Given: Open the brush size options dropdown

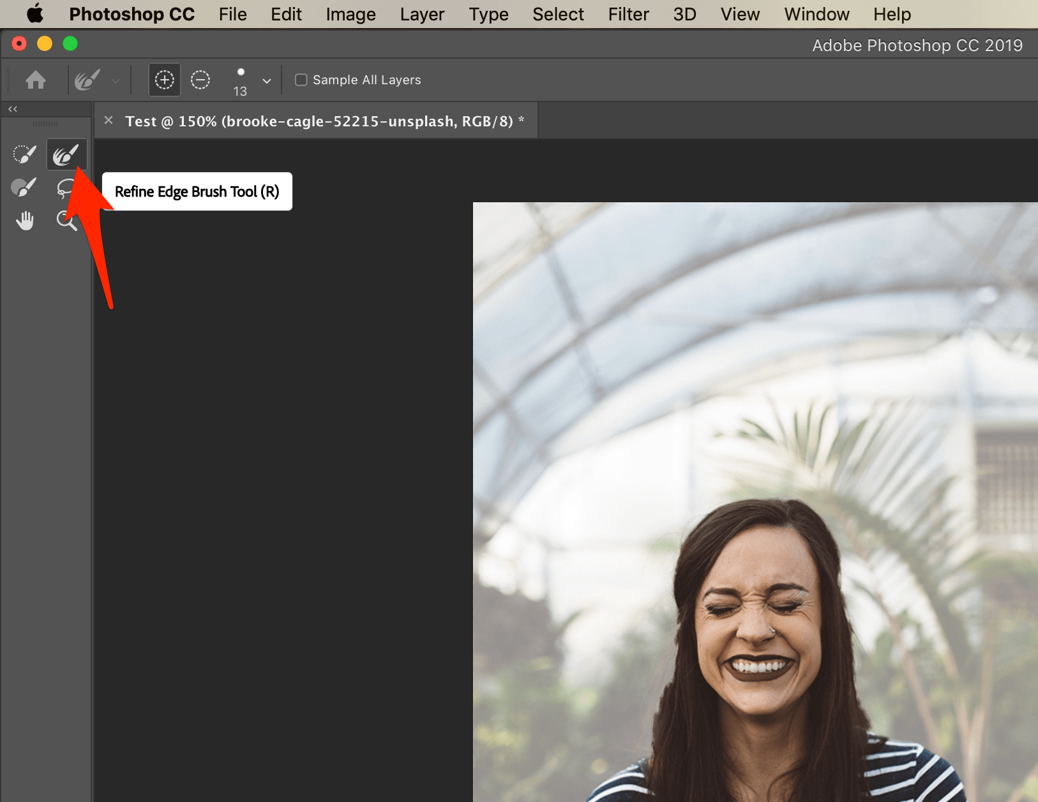Looking at the screenshot, I should (267, 81).
